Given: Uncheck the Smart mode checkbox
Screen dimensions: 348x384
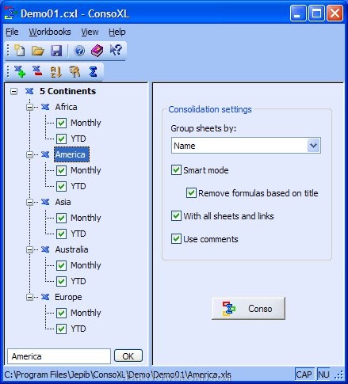Looking at the screenshot, I should click(176, 170).
